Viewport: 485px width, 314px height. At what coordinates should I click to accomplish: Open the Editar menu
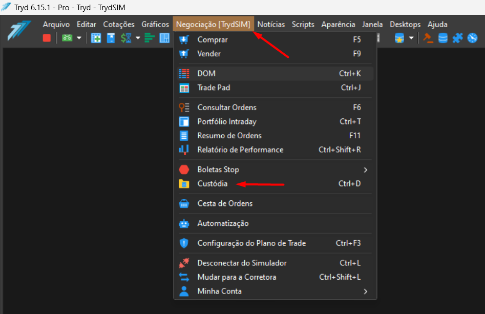point(87,25)
